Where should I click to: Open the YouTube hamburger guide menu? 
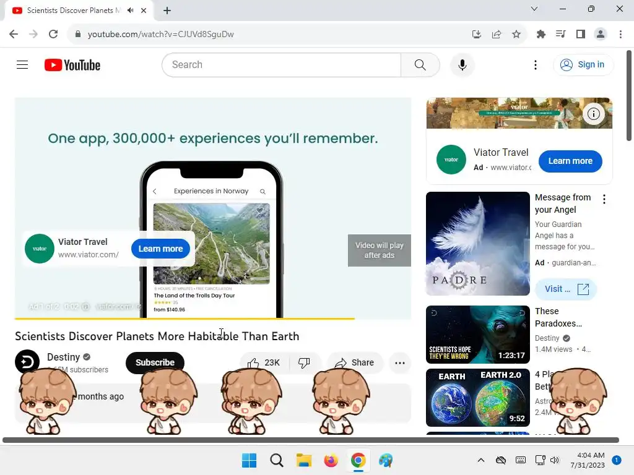point(22,64)
